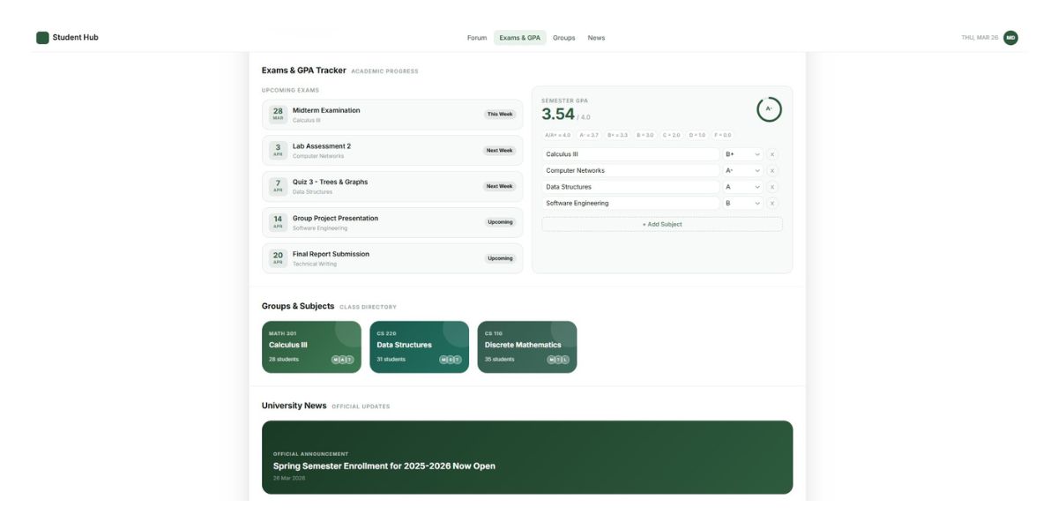Click the APR 3 date badge for Lab Assessment 2
The image size is (1058, 529).
(x=277, y=149)
